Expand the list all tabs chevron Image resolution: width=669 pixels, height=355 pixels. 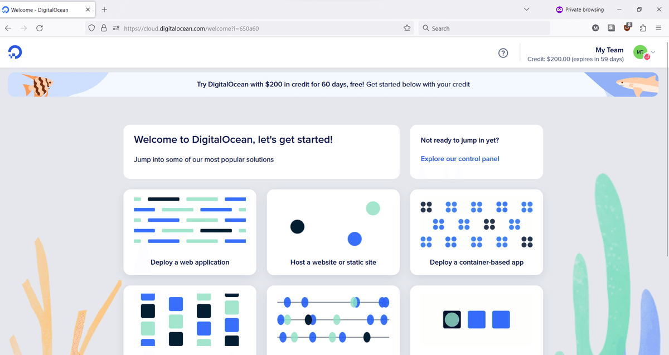pyautogui.click(x=527, y=9)
